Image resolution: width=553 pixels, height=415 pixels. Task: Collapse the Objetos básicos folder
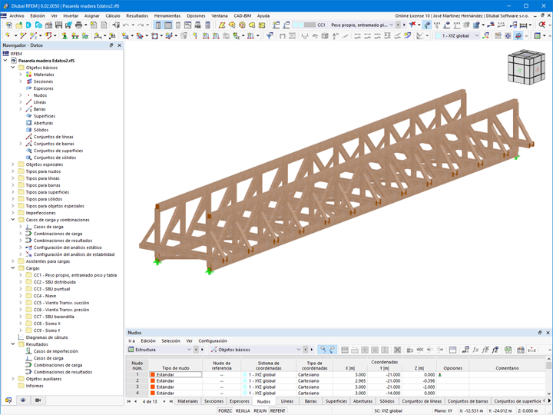(13, 68)
